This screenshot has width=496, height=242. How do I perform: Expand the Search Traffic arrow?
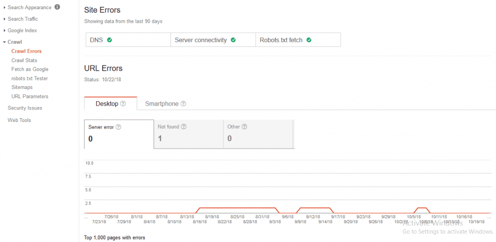pos(4,19)
